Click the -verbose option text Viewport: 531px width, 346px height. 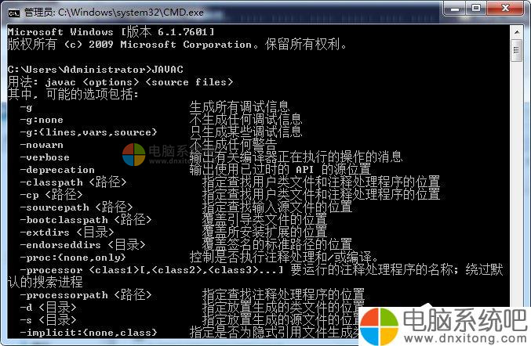point(45,157)
